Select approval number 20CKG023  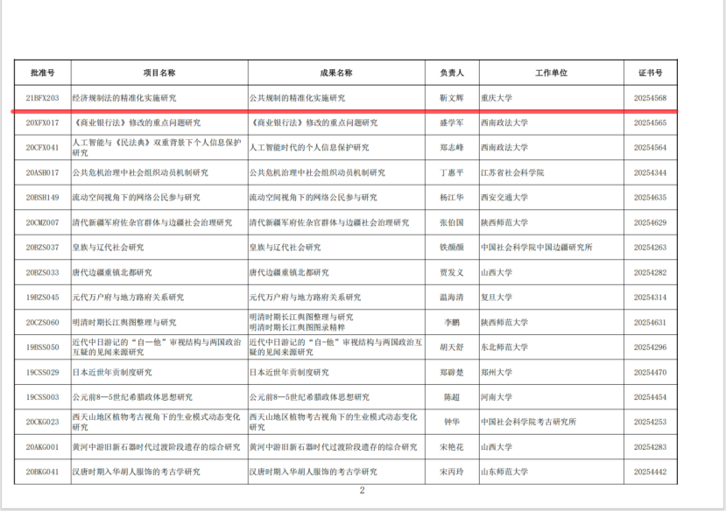[x=42, y=422]
